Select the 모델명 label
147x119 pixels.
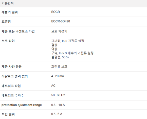click(x=6, y=22)
